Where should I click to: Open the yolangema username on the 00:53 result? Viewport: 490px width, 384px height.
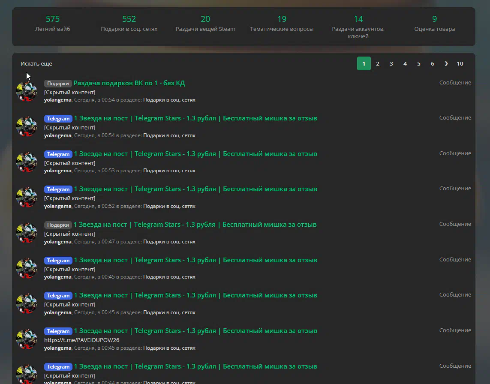tap(57, 171)
